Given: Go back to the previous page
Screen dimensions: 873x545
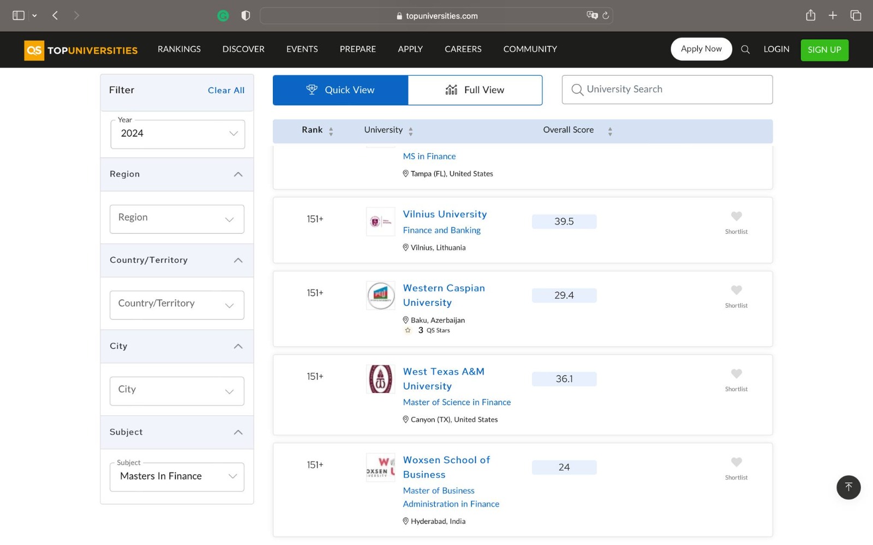Looking at the screenshot, I should pos(55,15).
